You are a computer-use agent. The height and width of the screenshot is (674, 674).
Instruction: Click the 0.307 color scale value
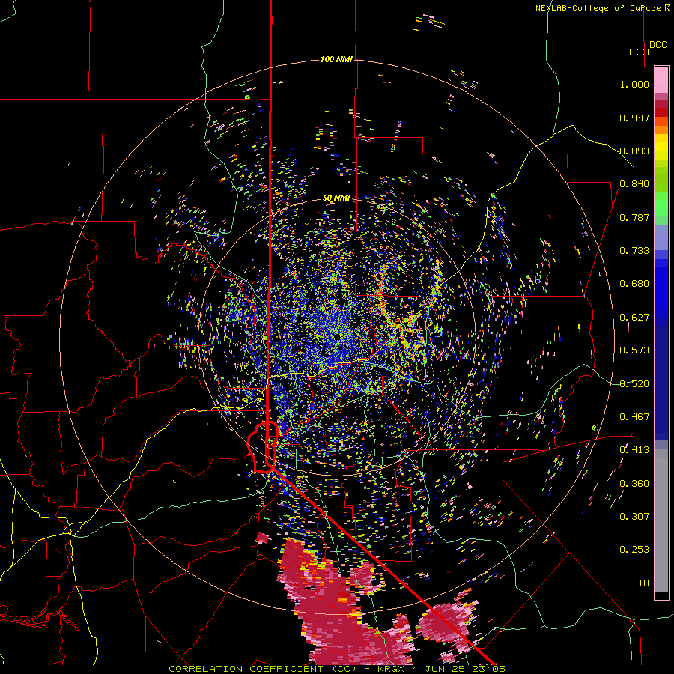[x=634, y=516]
